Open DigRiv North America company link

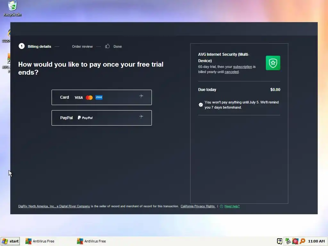[x=54, y=206]
